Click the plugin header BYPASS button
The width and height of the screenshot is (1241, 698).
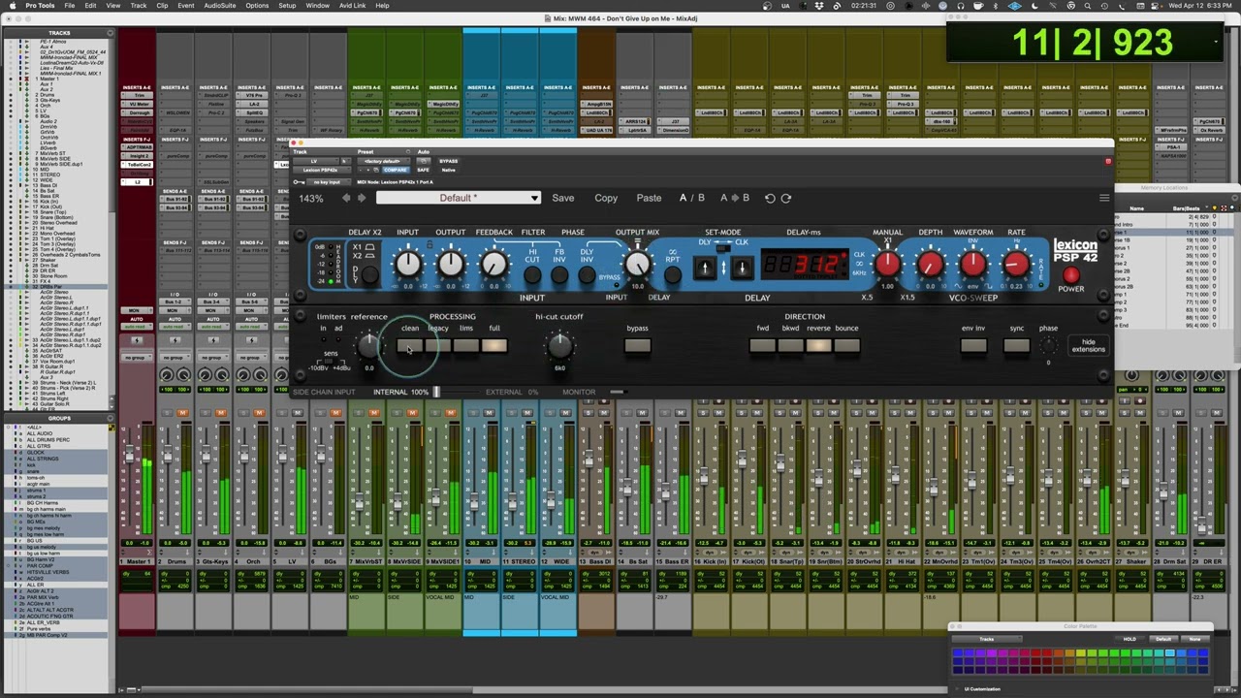[448, 161]
